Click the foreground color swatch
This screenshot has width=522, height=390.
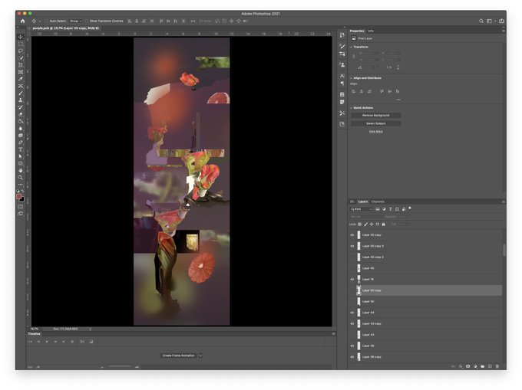19,197
